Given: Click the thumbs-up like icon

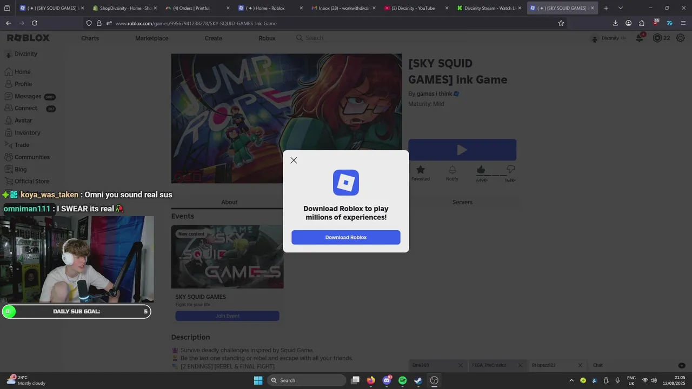Looking at the screenshot, I should 481,170.
